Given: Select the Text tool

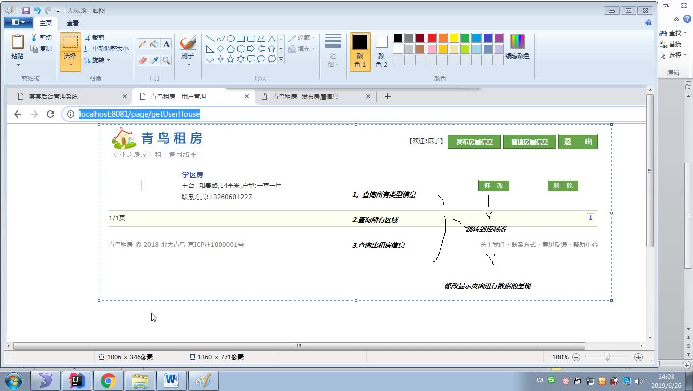Looking at the screenshot, I should tap(167, 44).
